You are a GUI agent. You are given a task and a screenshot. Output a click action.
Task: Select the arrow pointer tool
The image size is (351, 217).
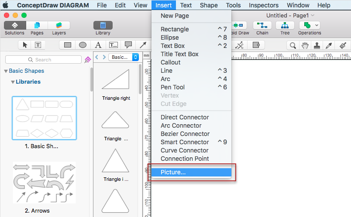click(x=25, y=45)
